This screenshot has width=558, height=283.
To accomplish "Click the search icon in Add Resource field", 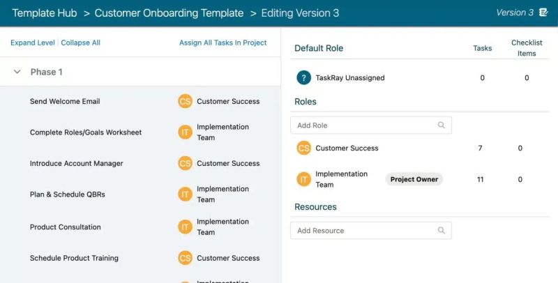I will [441, 231].
